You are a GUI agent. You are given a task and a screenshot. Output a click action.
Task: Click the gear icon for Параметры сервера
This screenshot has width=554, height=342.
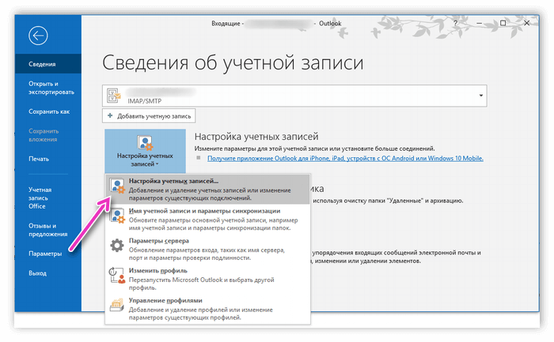(117, 246)
